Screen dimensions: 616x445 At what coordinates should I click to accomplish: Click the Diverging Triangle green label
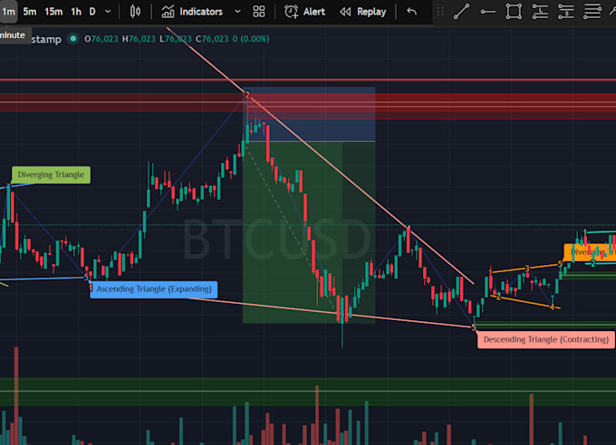pyautogui.click(x=51, y=175)
